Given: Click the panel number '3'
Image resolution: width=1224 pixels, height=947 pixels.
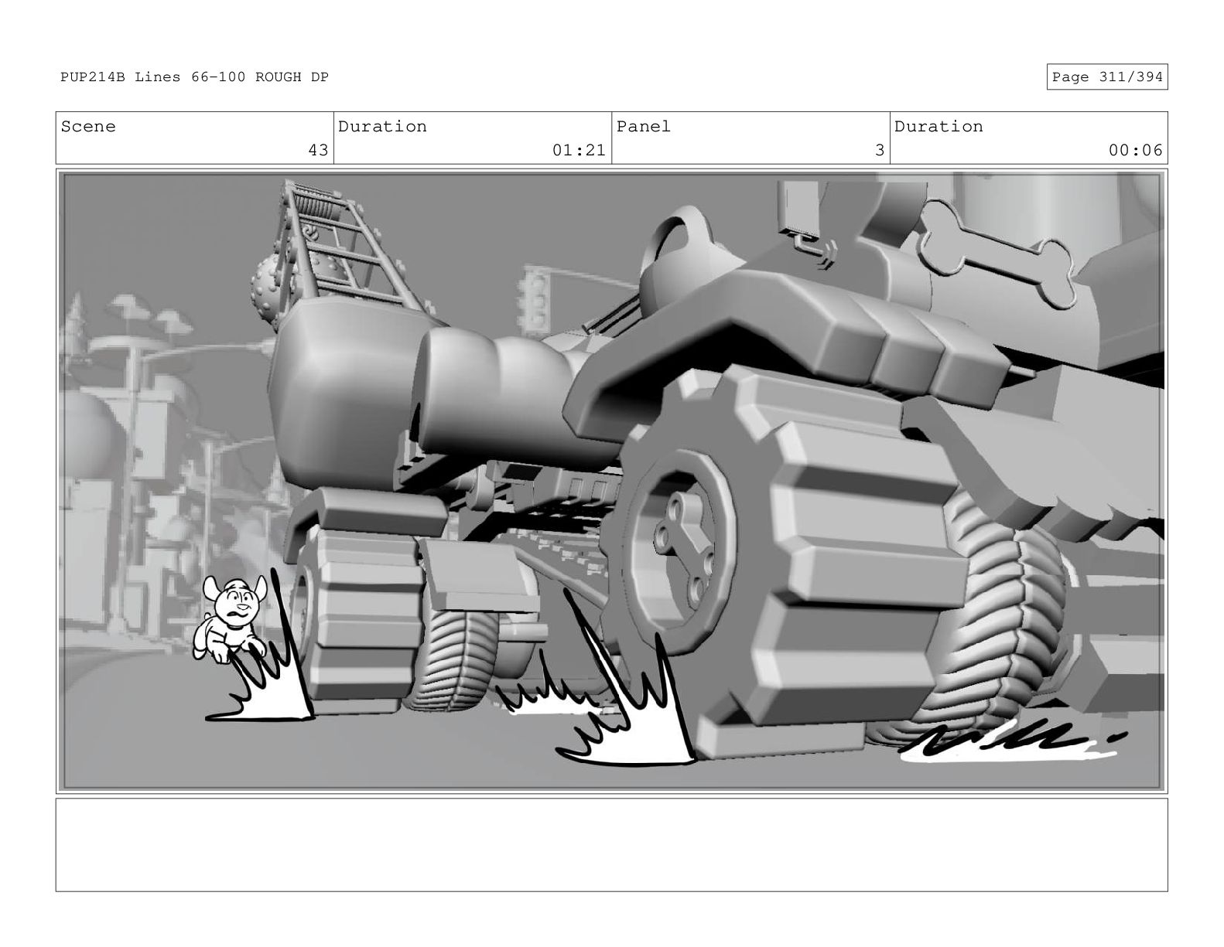Looking at the screenshot, I should pos(879,150).
